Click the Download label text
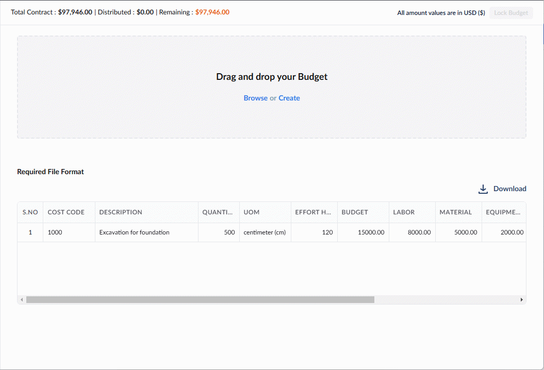The image size is (544, 370). click(509, 189)
